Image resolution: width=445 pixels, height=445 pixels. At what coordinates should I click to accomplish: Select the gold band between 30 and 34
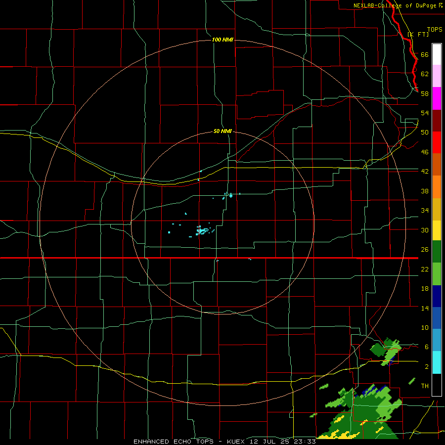[437, 209]
